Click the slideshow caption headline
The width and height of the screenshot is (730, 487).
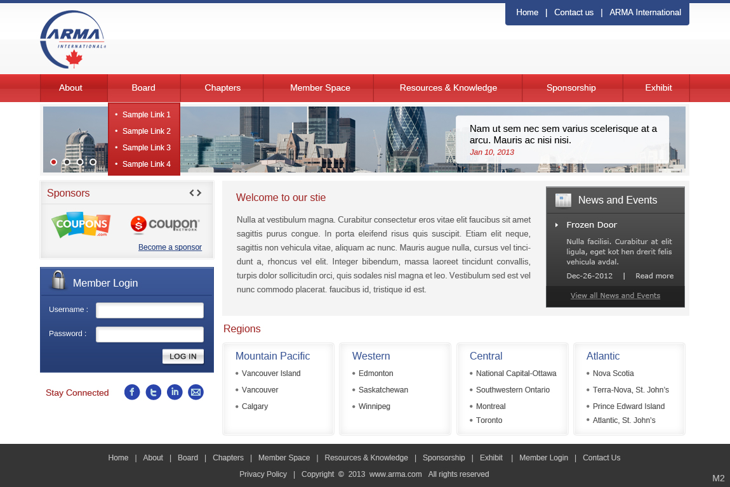tap(563, 134)
